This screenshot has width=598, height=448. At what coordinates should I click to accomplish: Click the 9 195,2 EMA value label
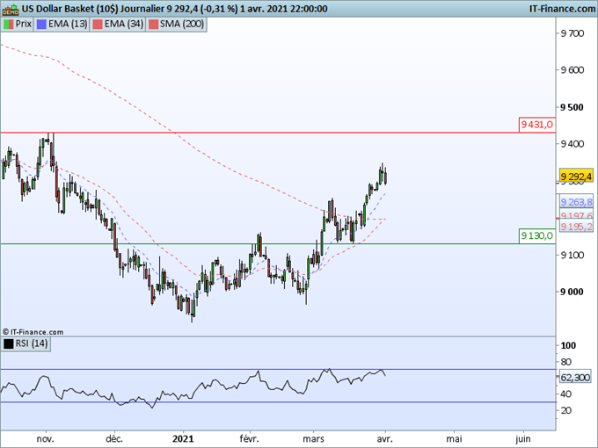tap(576, 227)
